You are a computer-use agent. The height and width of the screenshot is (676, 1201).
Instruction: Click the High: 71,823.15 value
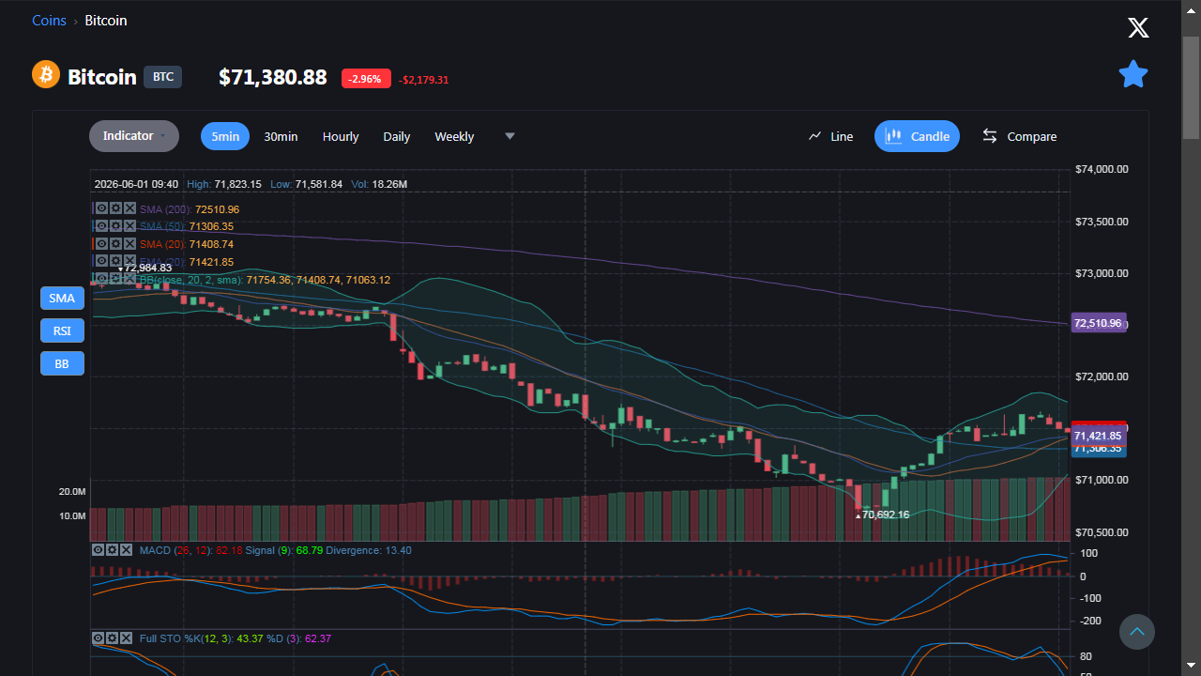click(x=224, y=184)
